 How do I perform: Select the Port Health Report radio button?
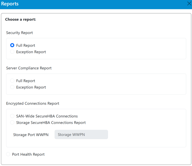tap(8, 154)
